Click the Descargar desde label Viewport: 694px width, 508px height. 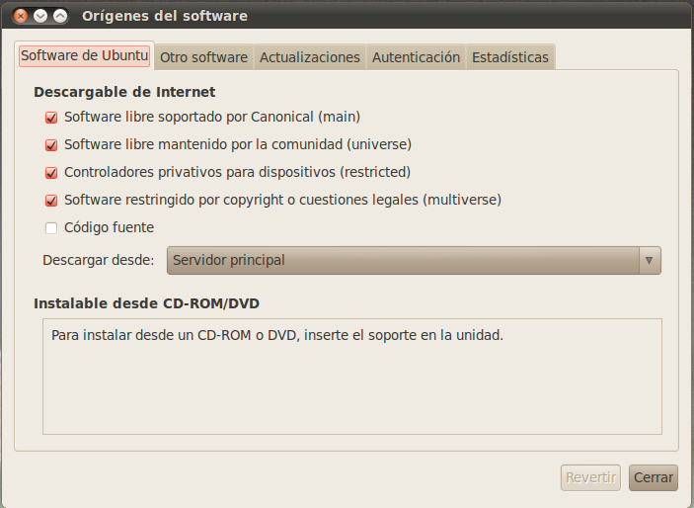pos(99,260)
